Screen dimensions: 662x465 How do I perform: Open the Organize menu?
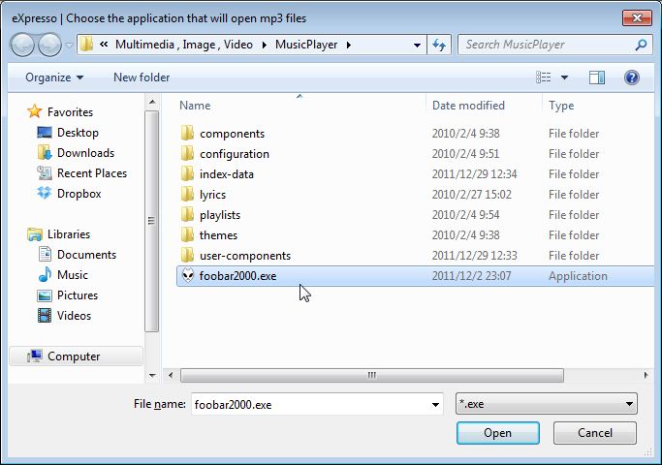pyautogui.click(x=54, y=77)
